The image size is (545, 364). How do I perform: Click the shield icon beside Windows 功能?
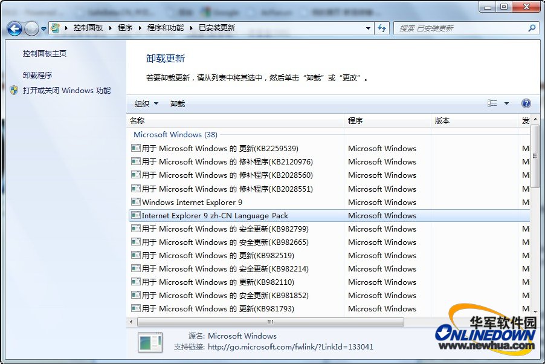pyautogui.click(x=14, y=91)
